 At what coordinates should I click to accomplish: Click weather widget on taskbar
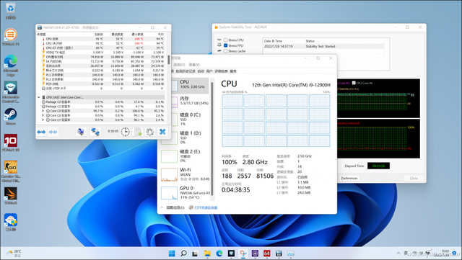(x=14, y=254)
